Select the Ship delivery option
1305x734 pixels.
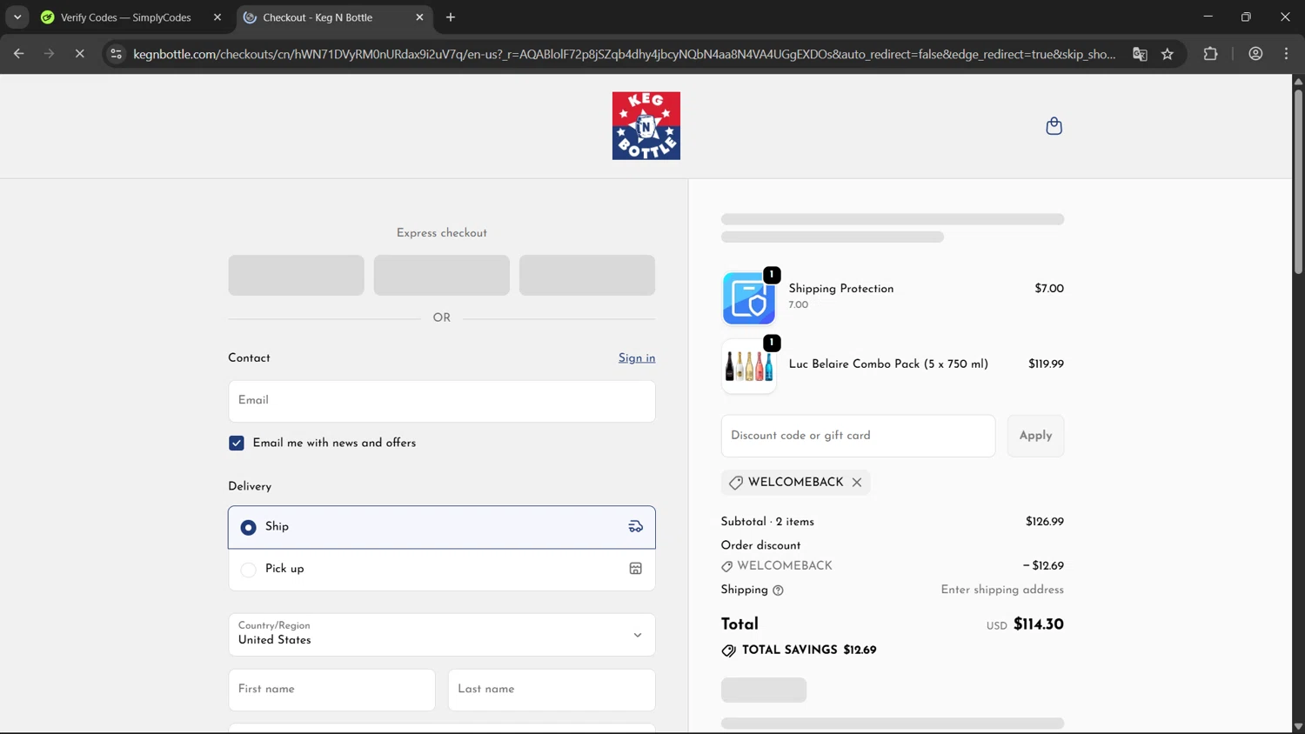[441, 527]
